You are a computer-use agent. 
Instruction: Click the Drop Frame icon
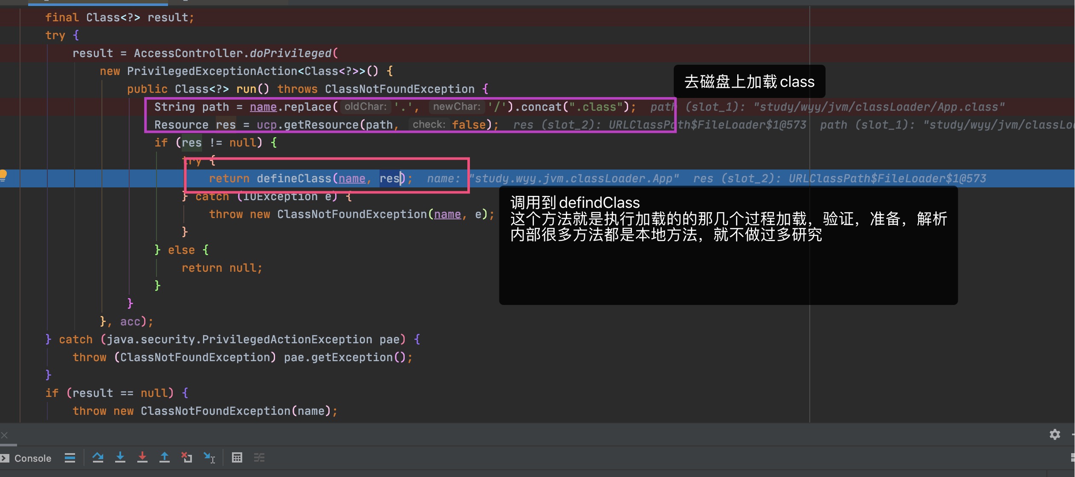(187, 457)
